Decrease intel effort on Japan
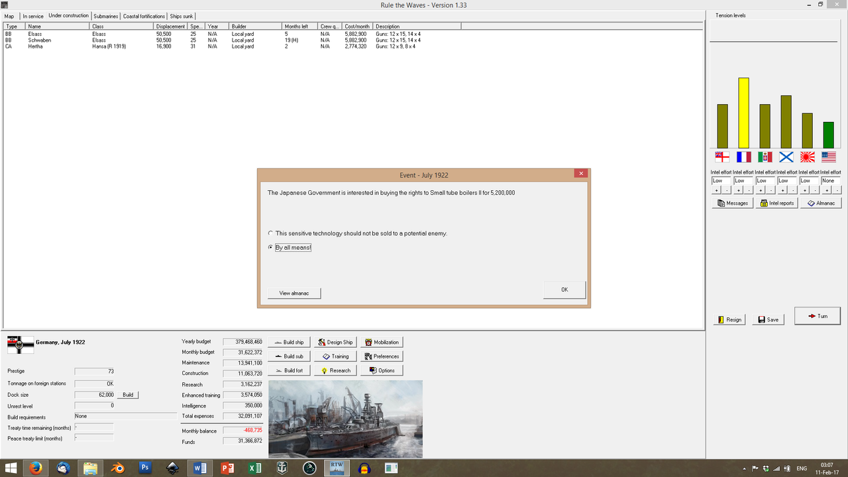 [x=815, y=190]
